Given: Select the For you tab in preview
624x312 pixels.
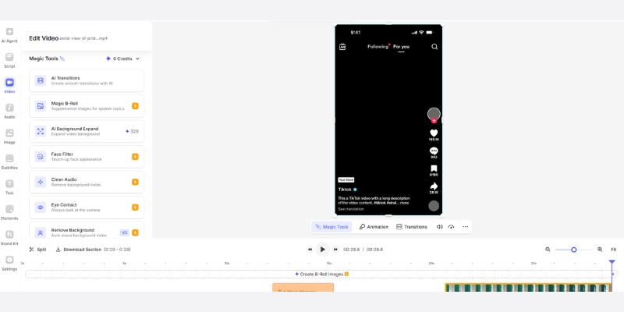Looking at the screenshot, I should 401,47.
